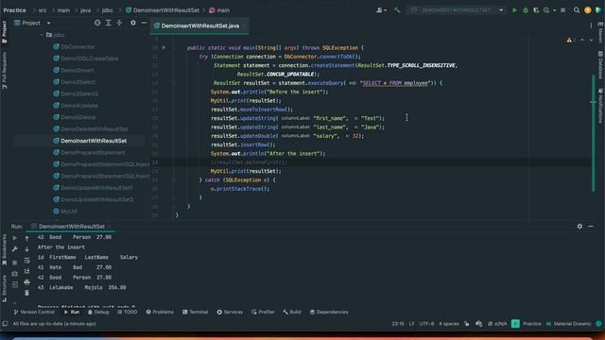Click the warning triangle inspection indicator
The image size is (605, 340).
(x=569, y=40)
